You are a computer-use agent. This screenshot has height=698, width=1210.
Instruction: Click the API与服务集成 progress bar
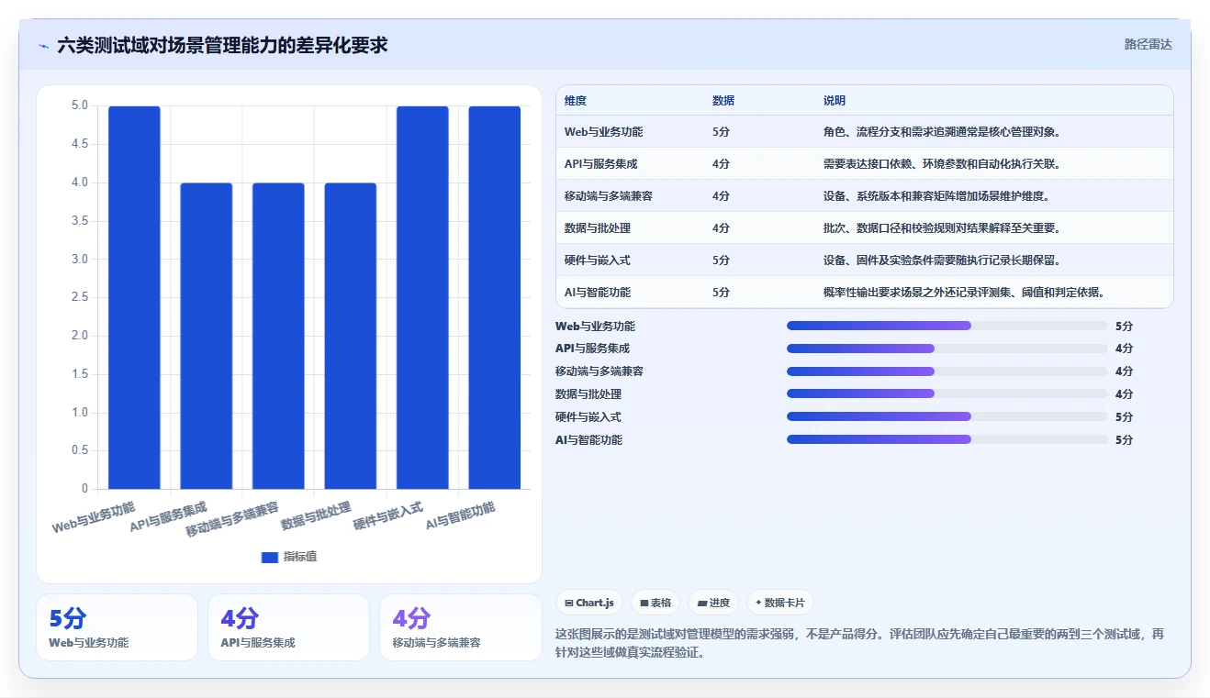click(x=947, y=349)
